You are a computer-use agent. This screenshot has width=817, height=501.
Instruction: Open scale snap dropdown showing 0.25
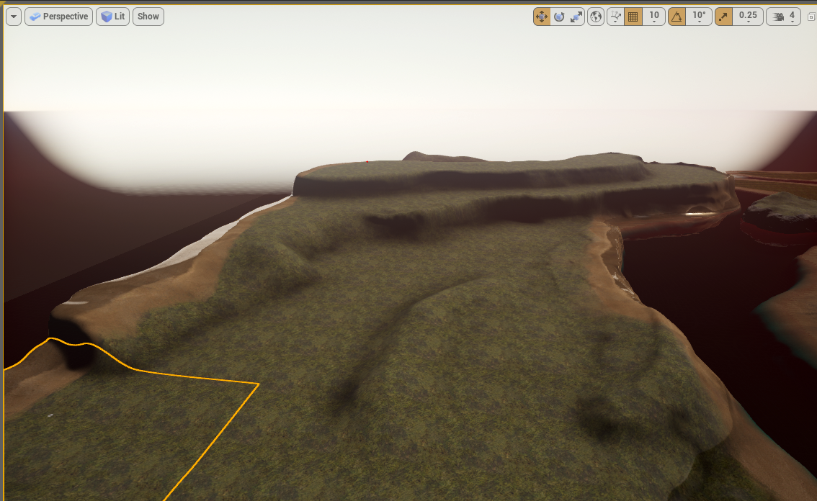(x=748, y=17)
